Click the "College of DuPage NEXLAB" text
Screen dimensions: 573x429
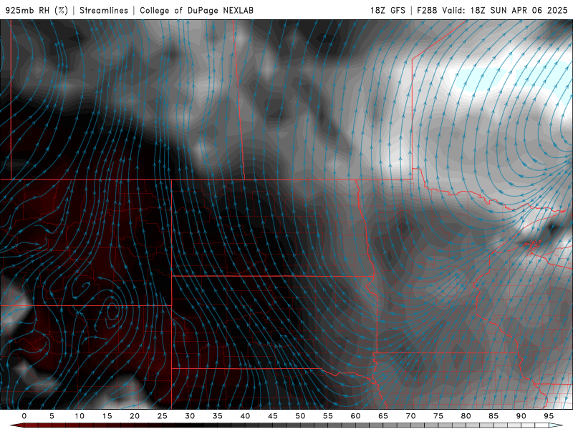pos(196,10)
